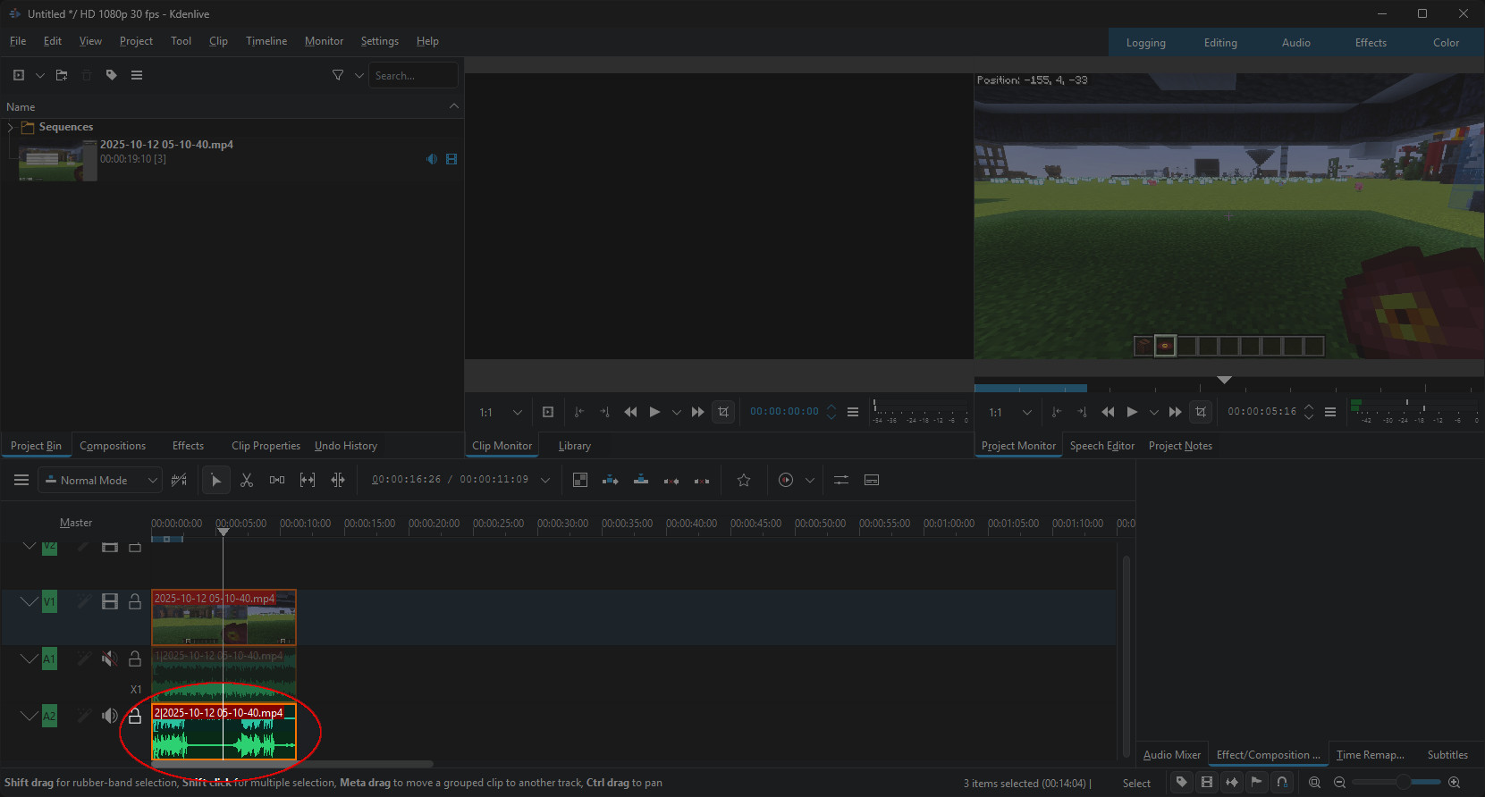Click the tag icon in Project Bin toolbar
This screenshot has width=1485, height=797.
tap(112, 76)
